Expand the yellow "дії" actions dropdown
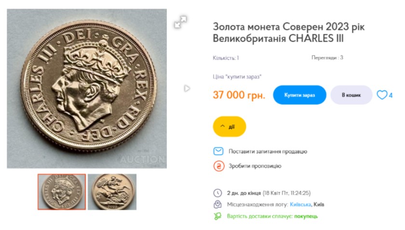The image size is (405, 230). 229,127
